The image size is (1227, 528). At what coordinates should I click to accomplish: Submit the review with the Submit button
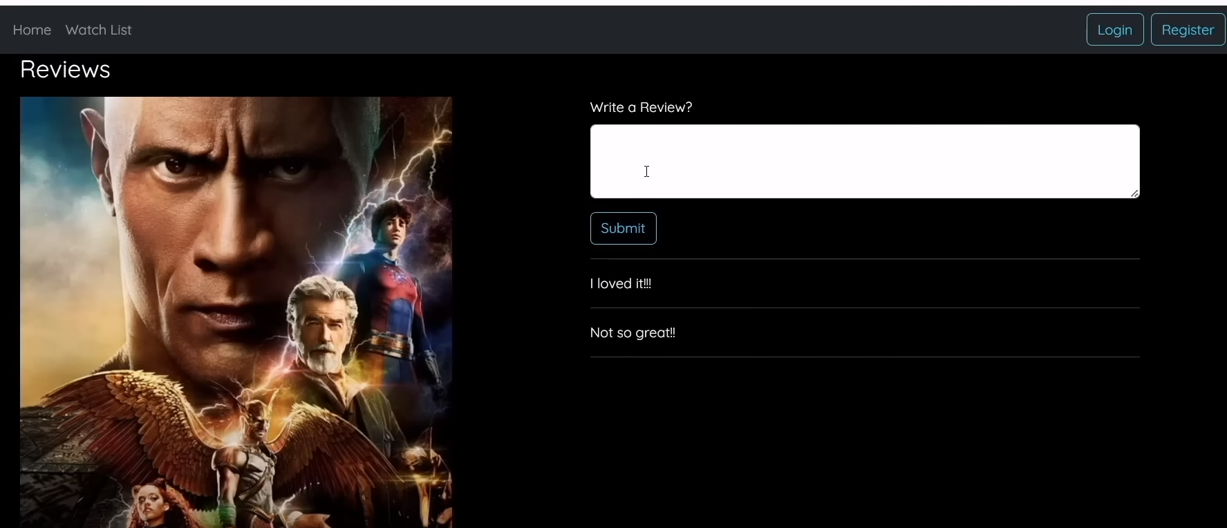pos(623,228)
